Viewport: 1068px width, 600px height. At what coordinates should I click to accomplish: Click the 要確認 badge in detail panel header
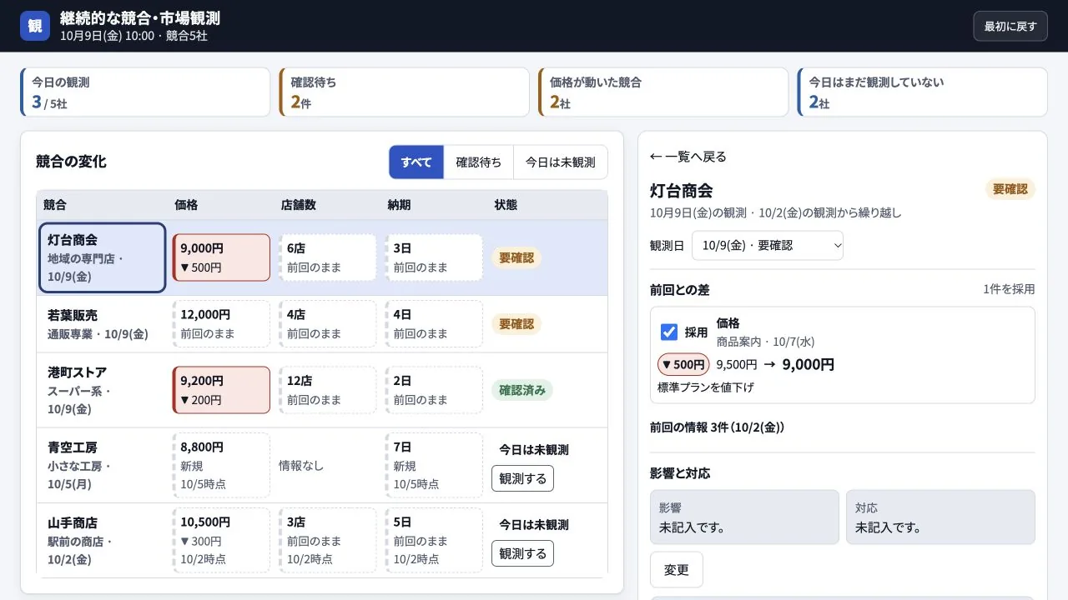pos(1010,189)
